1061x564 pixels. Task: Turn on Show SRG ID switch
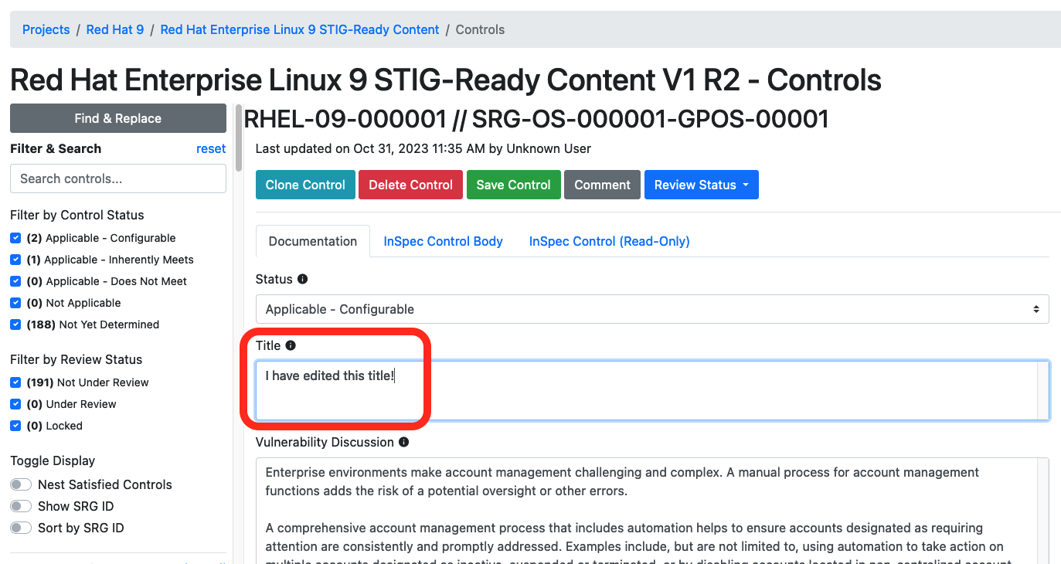tap(21, 506)
